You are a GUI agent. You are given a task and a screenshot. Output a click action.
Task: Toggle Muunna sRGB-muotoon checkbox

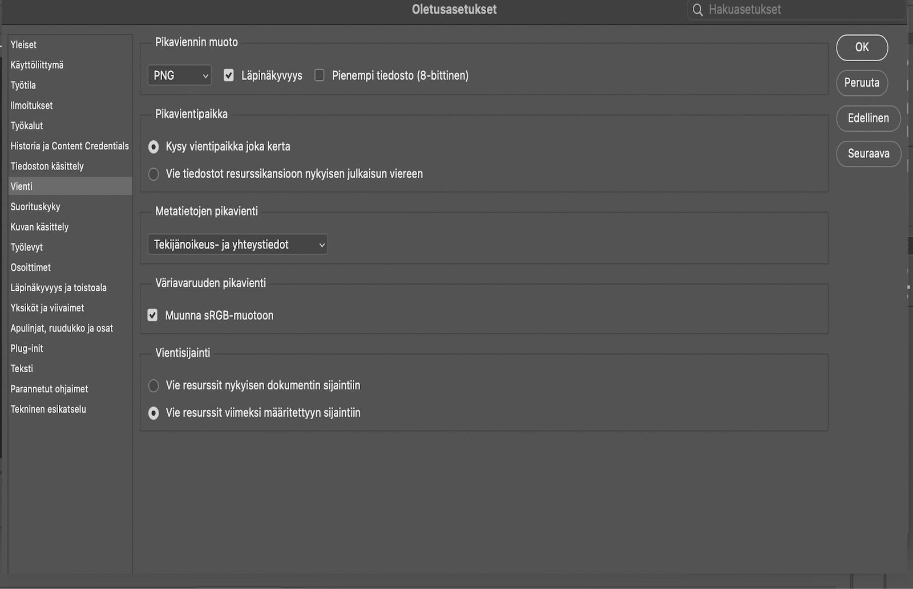(x=152, y=315)
